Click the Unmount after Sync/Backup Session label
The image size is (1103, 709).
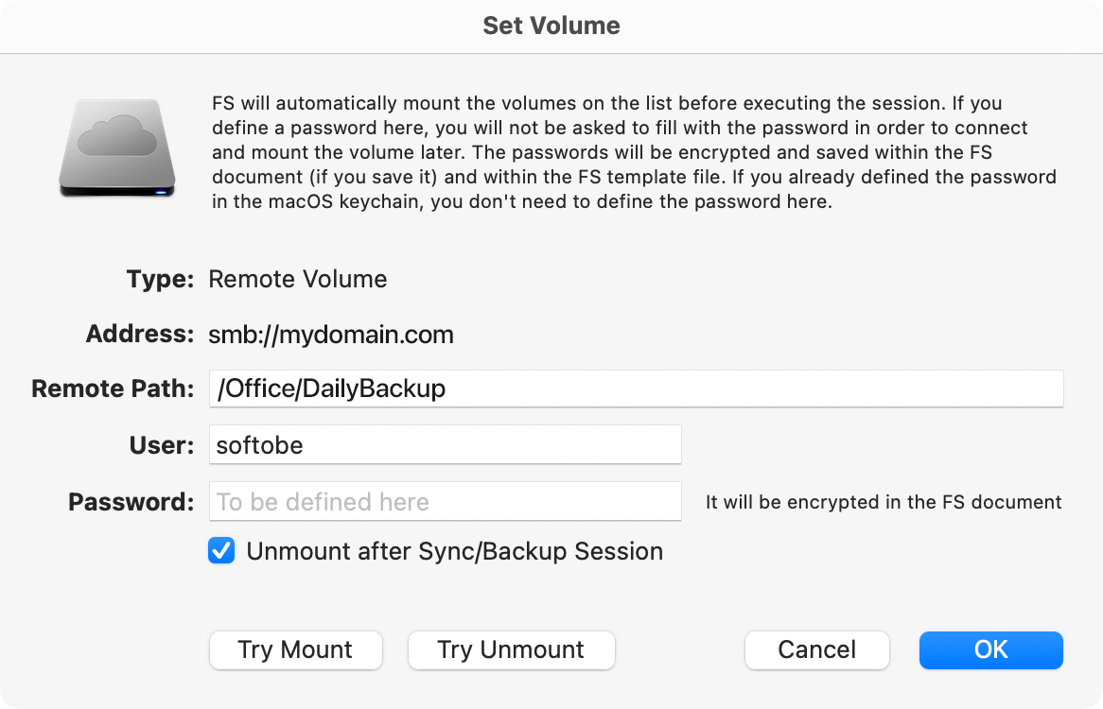coord(454,551)
